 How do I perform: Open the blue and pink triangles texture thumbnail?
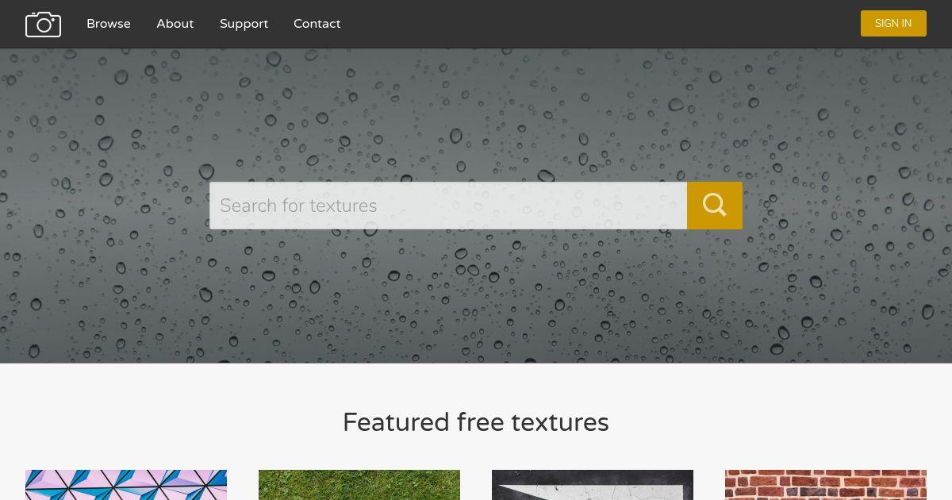(126, 485)
